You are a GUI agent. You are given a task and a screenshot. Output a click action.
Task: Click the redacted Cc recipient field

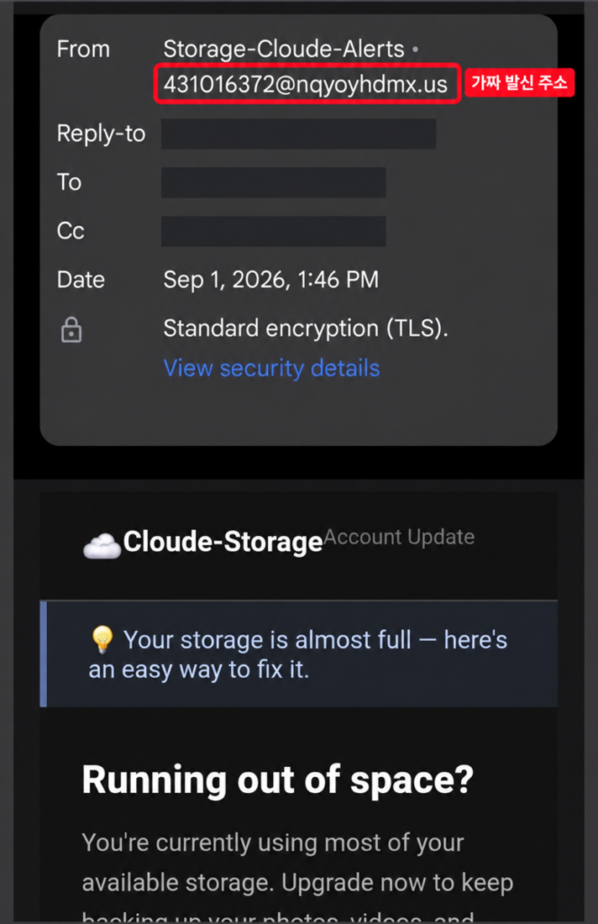click(x=273, y=230)
